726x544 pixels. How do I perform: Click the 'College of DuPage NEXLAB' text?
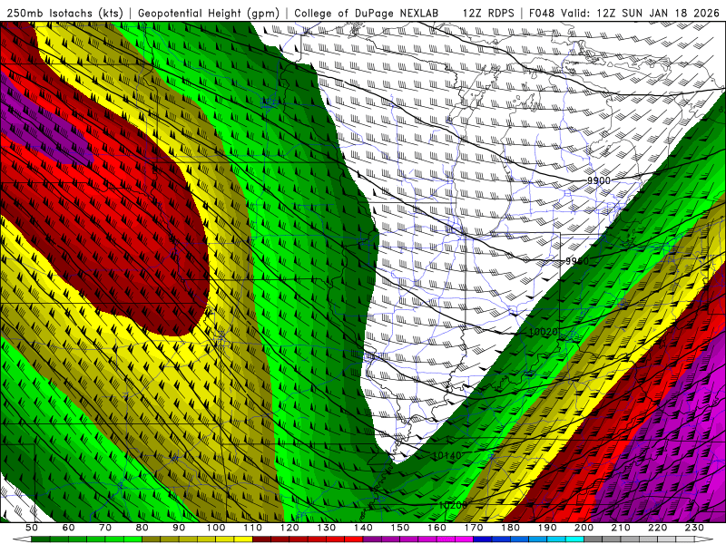(x=367, y=13)
